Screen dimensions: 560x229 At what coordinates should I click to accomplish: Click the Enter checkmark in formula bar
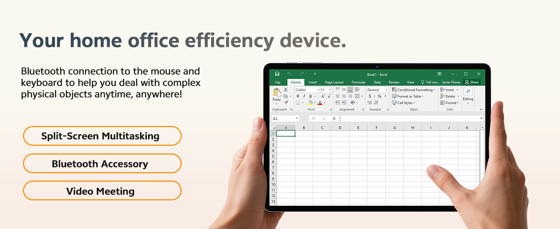324,119
